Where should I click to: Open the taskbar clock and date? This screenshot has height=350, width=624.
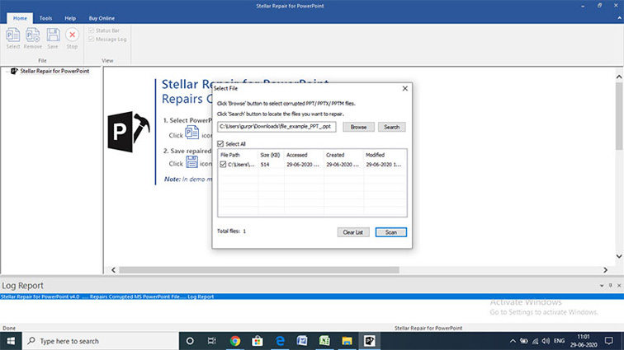click(584, 341)
